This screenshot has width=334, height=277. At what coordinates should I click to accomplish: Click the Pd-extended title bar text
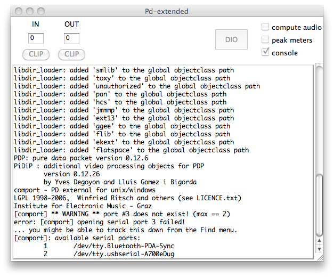tap(167, 11)
